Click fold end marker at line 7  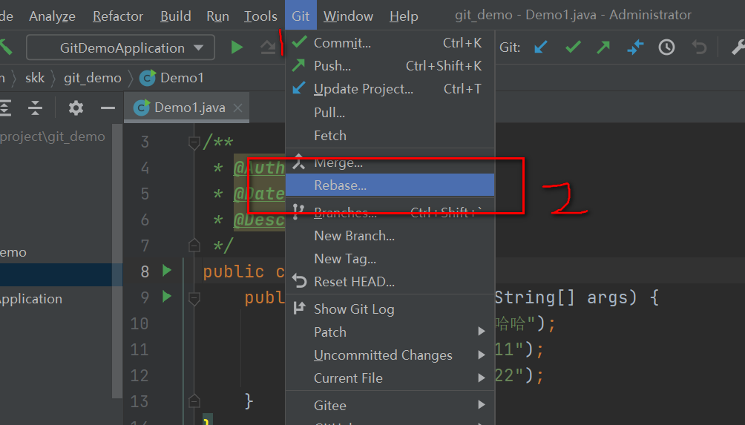pyautogui.click(x=194, y=246)
